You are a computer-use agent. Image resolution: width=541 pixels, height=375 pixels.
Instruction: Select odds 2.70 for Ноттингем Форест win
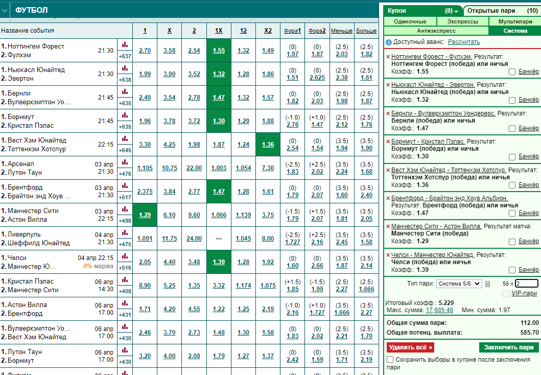(x=145, y=51)
